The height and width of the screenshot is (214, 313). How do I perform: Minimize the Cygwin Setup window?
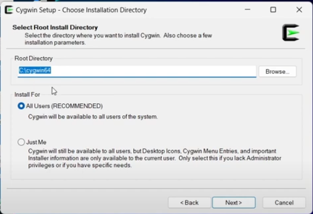248,10
